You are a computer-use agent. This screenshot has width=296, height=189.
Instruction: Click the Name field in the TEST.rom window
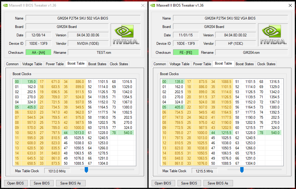coord(83,18)
